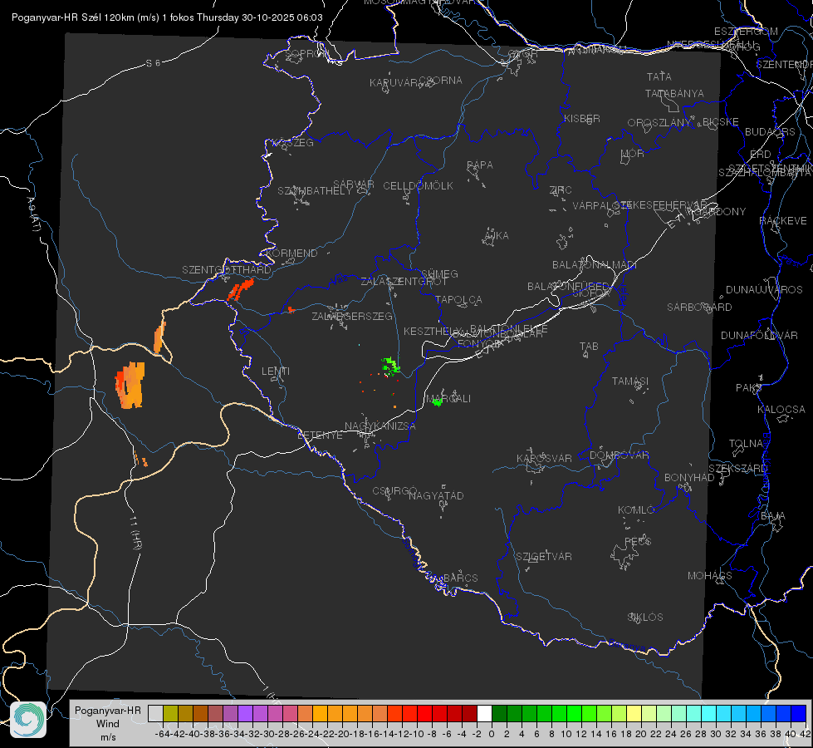Click the KÖRMEND city label

(x=291, y=253)
